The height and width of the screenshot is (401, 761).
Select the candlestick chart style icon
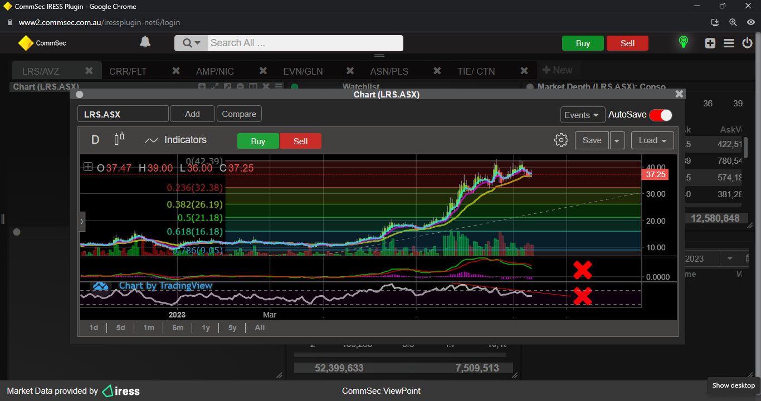[x=119, y=140]
